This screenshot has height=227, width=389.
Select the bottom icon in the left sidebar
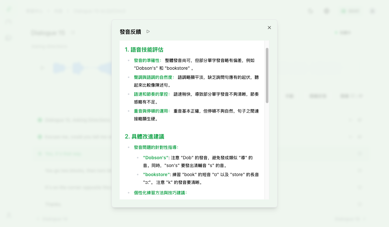(8, 215)
